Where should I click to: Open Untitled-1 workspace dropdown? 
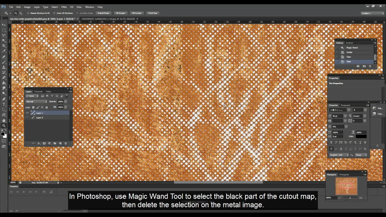(373, 13)
